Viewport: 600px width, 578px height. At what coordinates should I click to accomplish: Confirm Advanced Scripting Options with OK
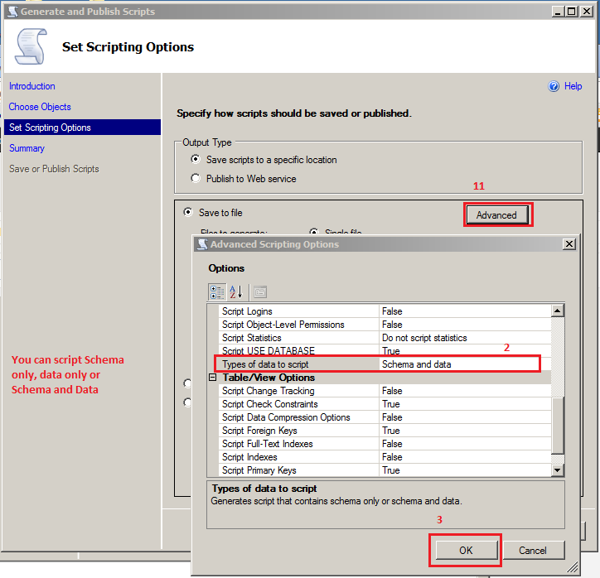(x=466, y=551)
